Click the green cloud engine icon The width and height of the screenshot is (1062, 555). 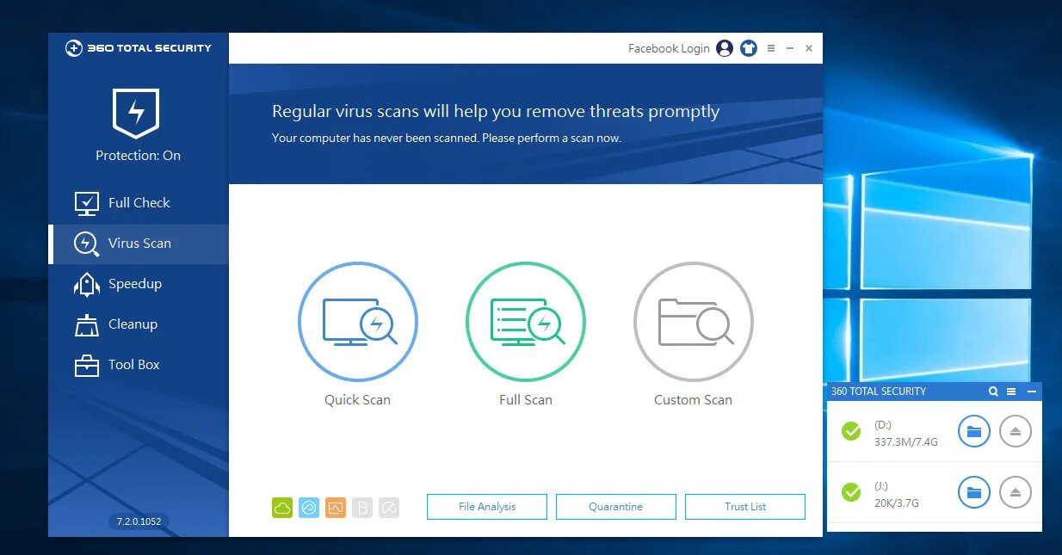[x=282, y=508]
